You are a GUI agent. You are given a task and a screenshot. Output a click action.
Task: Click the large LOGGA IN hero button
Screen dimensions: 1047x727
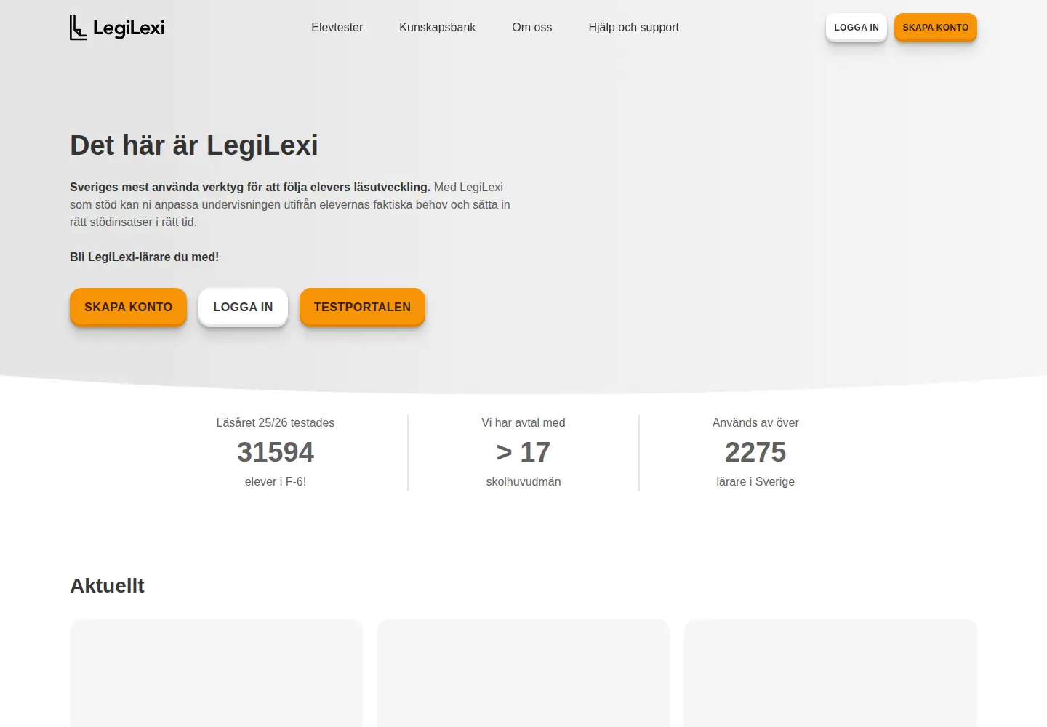pos(243,307)
